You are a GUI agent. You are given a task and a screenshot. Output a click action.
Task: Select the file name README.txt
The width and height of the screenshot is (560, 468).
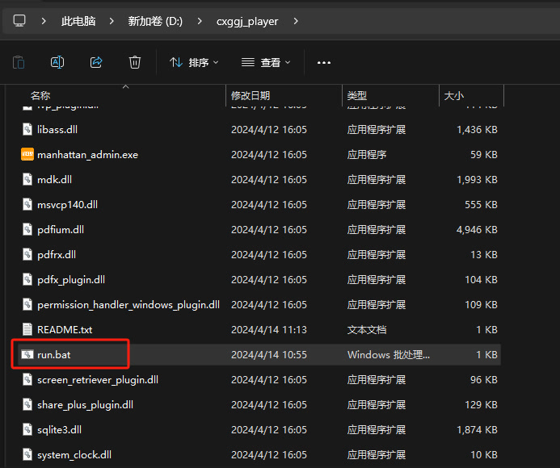tap(65, 329)
